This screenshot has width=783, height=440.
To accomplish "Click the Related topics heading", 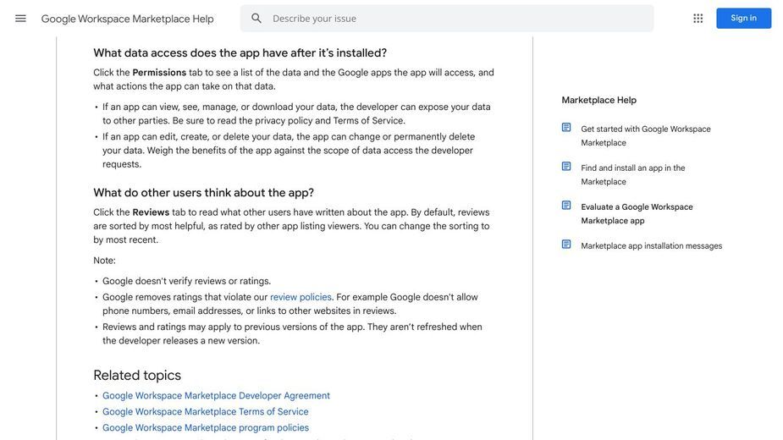I will pos(137,375).
